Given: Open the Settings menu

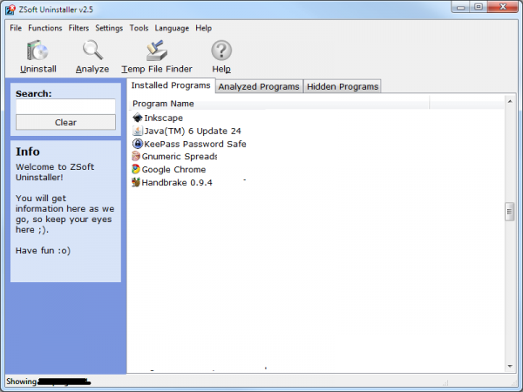Looking at the screenshot, I should (x=109, y=28).
